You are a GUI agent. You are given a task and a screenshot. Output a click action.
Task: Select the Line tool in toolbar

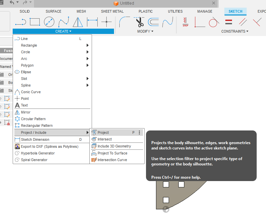coord(21,22)
